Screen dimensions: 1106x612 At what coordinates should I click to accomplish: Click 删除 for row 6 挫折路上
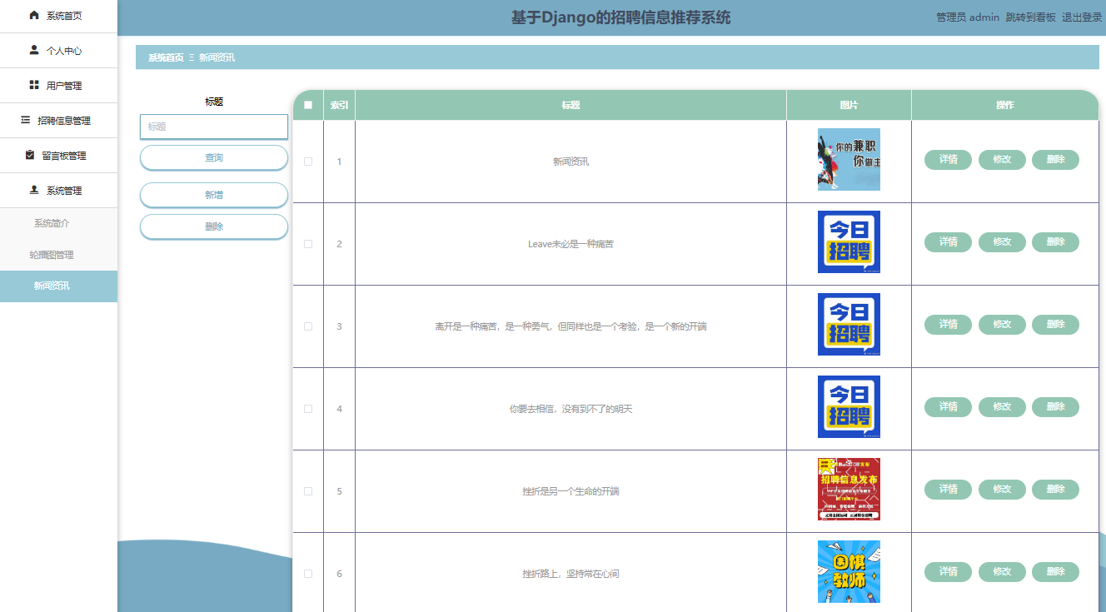(x=1055, y=572)
